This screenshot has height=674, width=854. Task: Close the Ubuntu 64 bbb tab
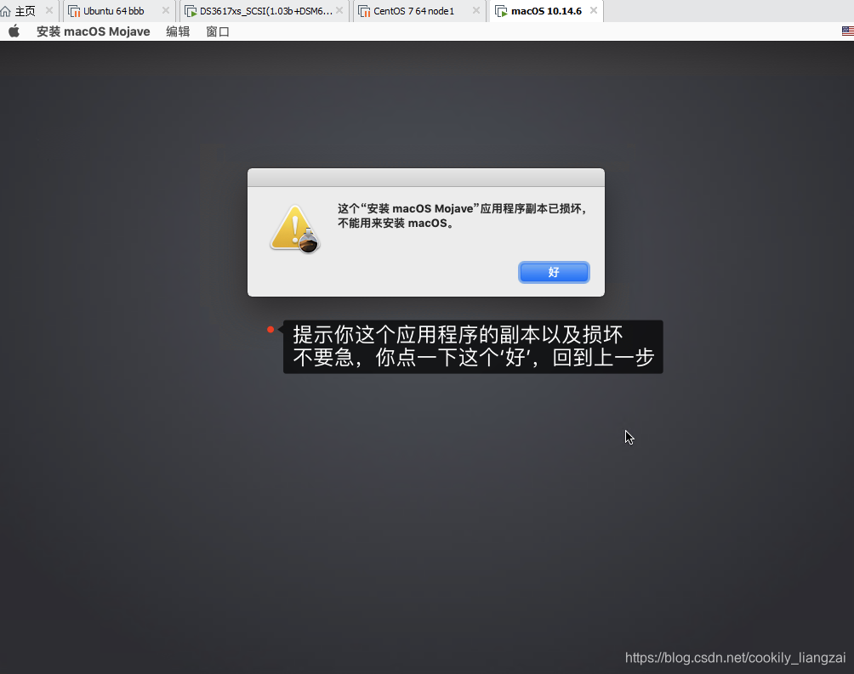(x=166, y=10)
